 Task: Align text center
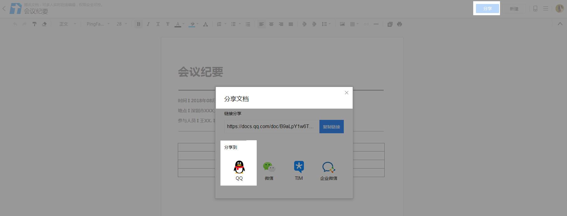coord(271,24)
